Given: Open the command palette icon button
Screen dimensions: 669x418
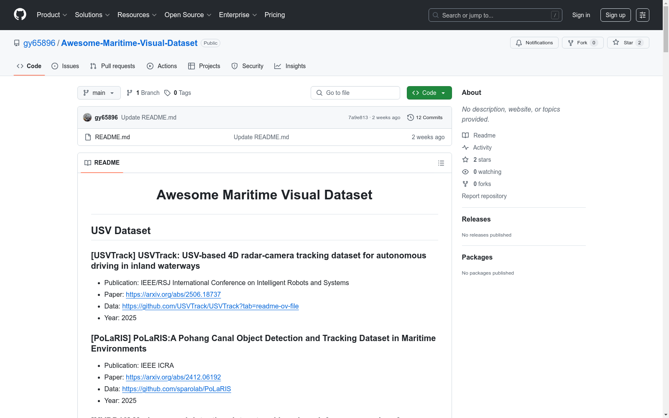Looking at the screenshot, I should click(643, 15).
